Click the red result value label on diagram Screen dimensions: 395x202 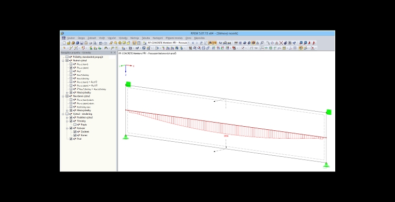pos(226,136)
